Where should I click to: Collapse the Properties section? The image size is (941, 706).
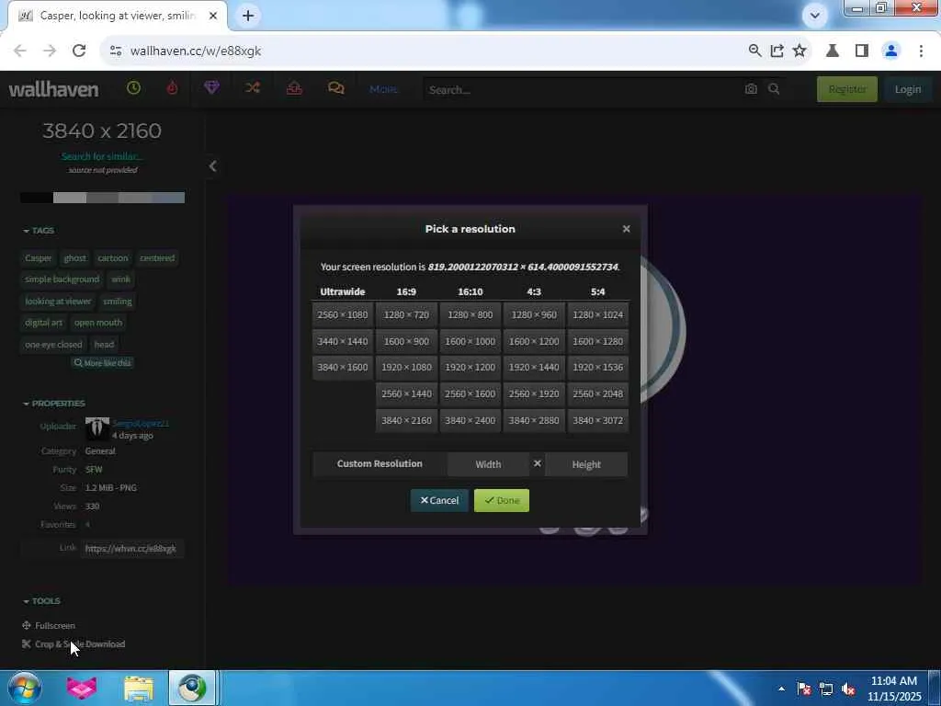pos(53,404)
